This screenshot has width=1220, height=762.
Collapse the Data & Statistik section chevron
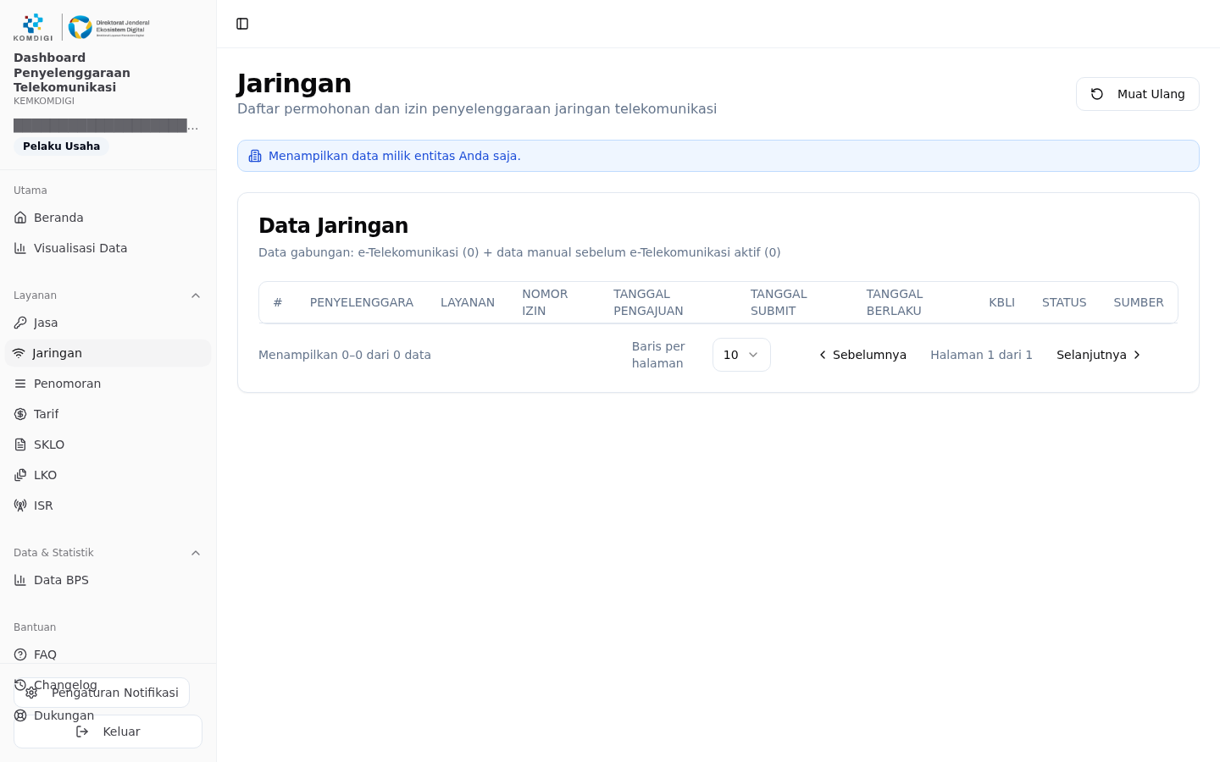(196, 553)
